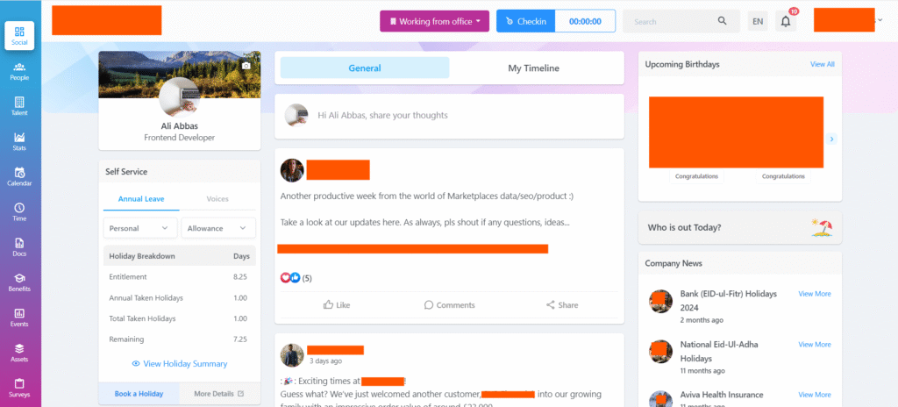Open Assets in the sidebar

pyautogui.click(x=19, y=353)
